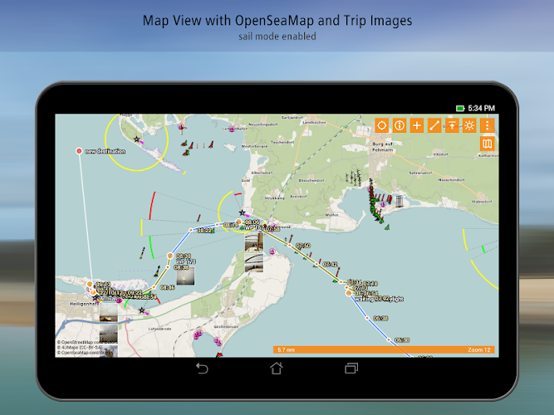This screenshot has height=415, width=554.
Task: Tap the Heiligenhafen town label
Action: 85,304
